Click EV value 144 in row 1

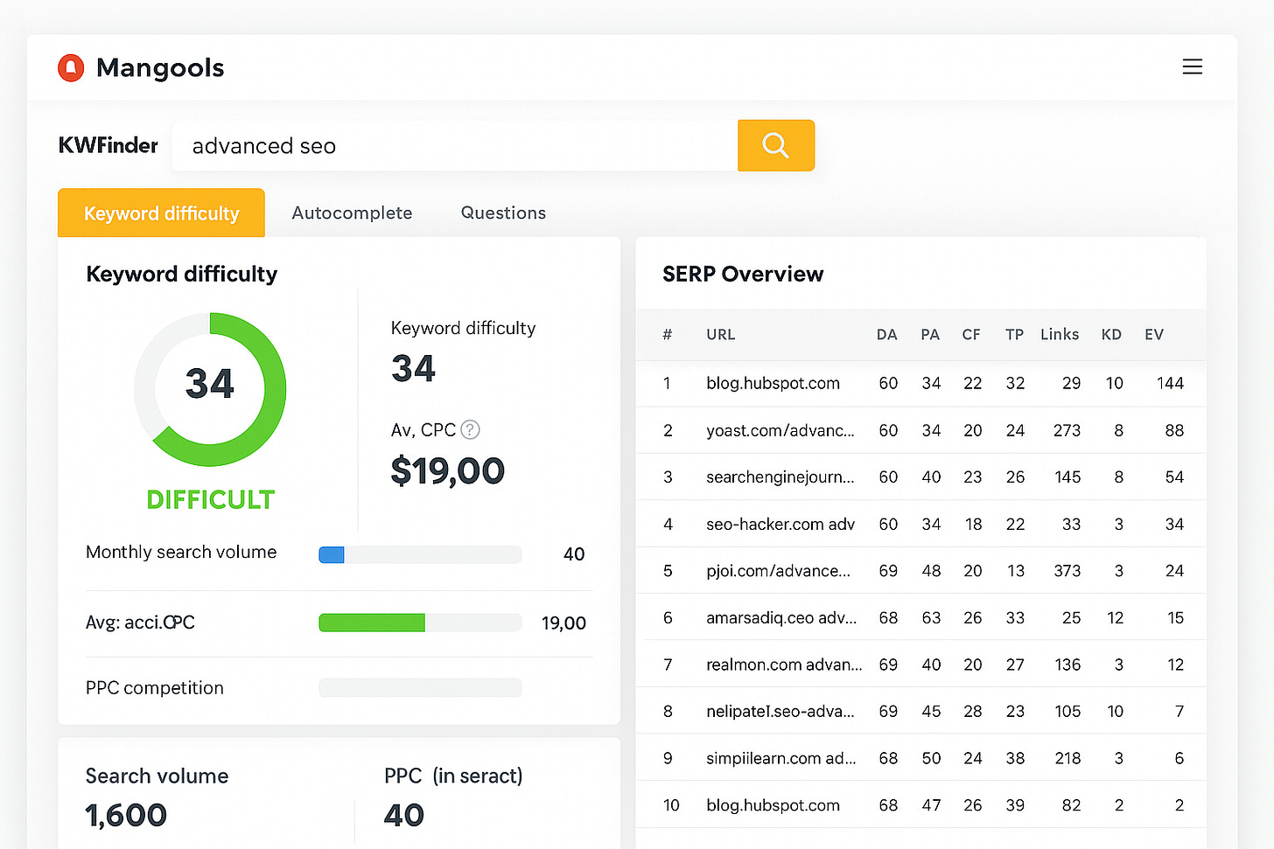coord(1170,383)
